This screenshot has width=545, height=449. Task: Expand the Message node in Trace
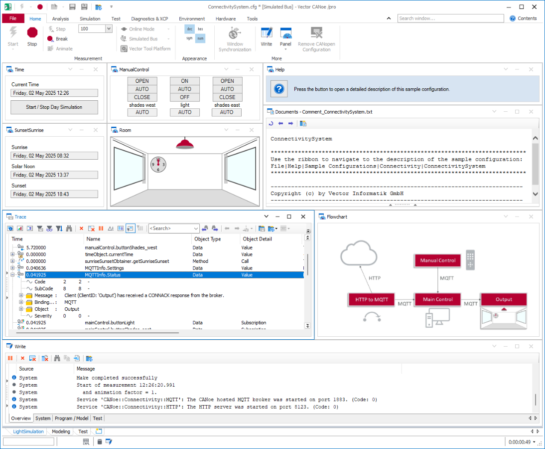pos(21,295)
